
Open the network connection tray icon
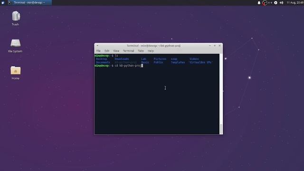270,3
